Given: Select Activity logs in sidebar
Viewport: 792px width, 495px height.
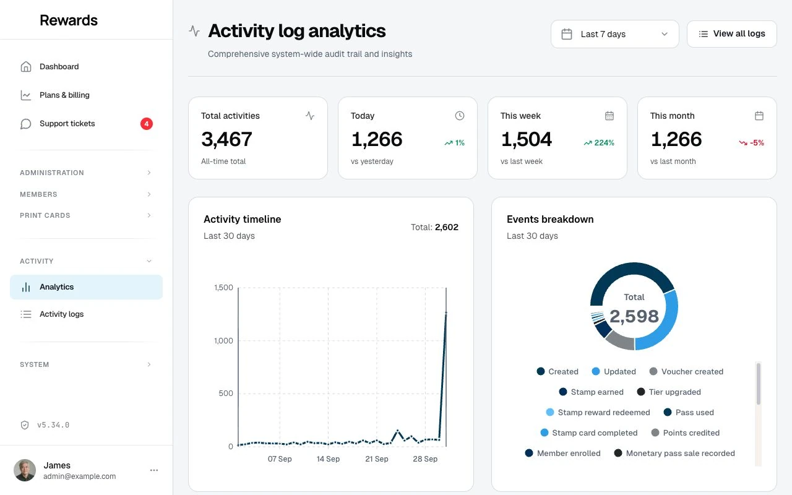Looking at the screenshot, I should (x=86, y=314).
